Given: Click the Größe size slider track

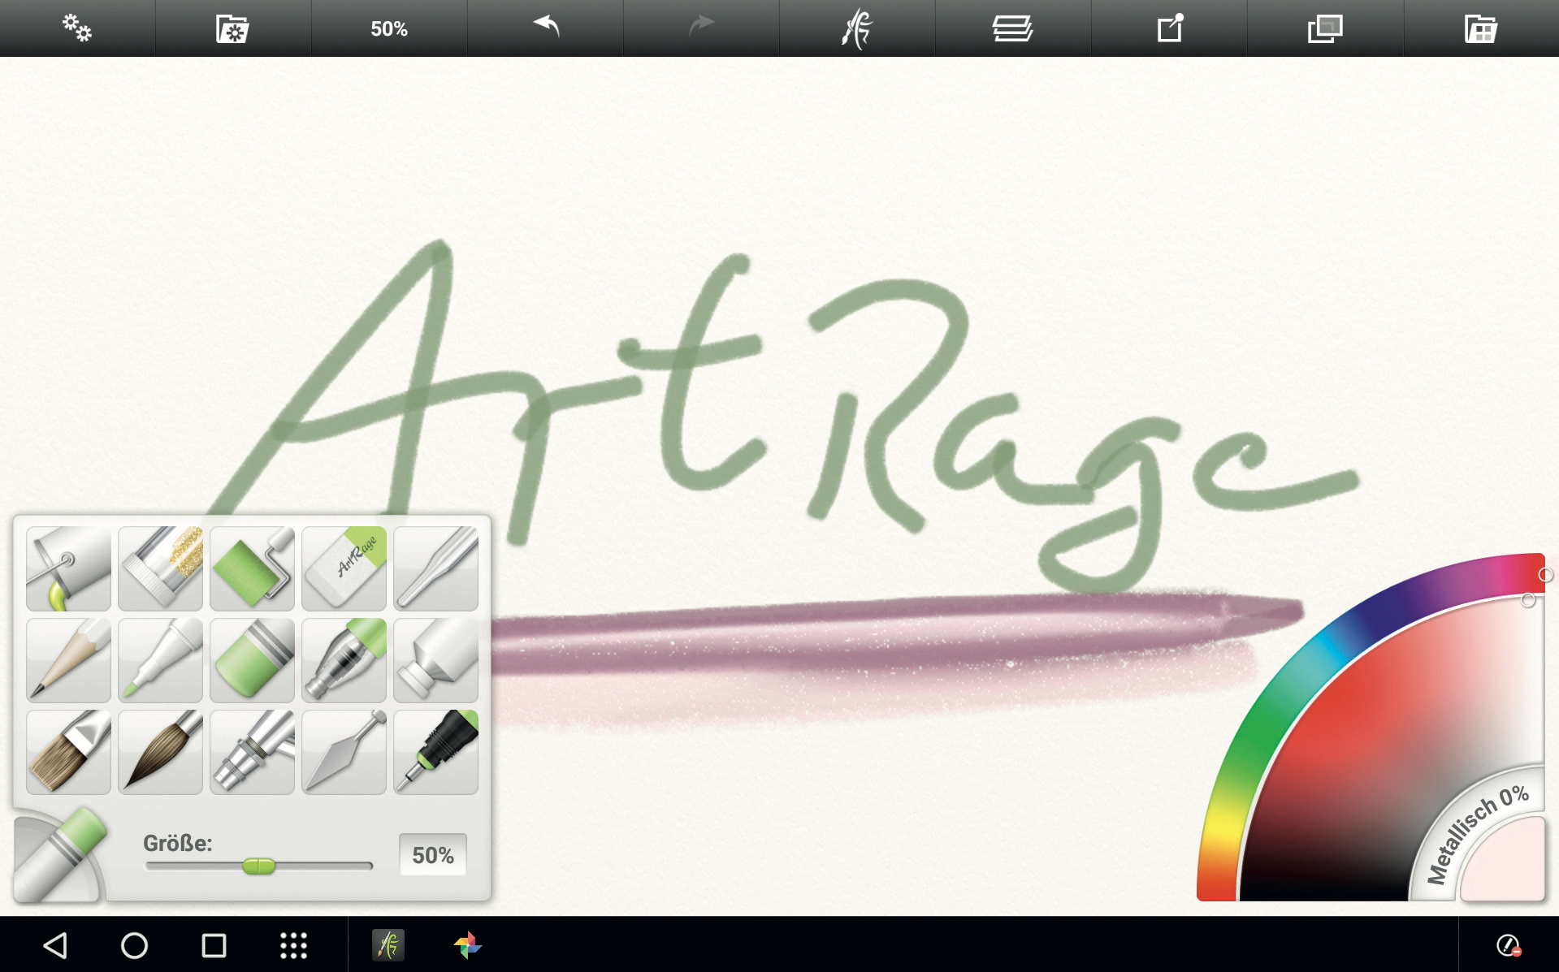Looking at the screenshot, I should 325,866.
